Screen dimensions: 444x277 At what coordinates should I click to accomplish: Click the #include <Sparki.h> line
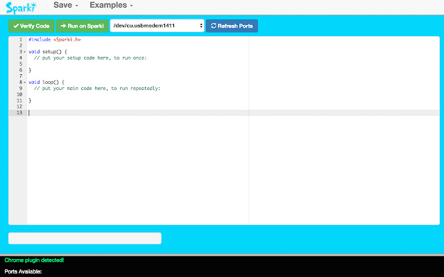click(x=55, y=39)
